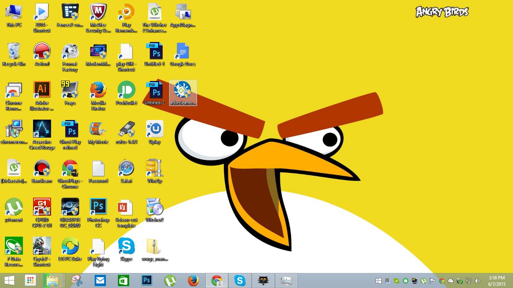Click the Windows Start button on taskbar
Viewport: 513px width, 288px height.
[9, 280]
